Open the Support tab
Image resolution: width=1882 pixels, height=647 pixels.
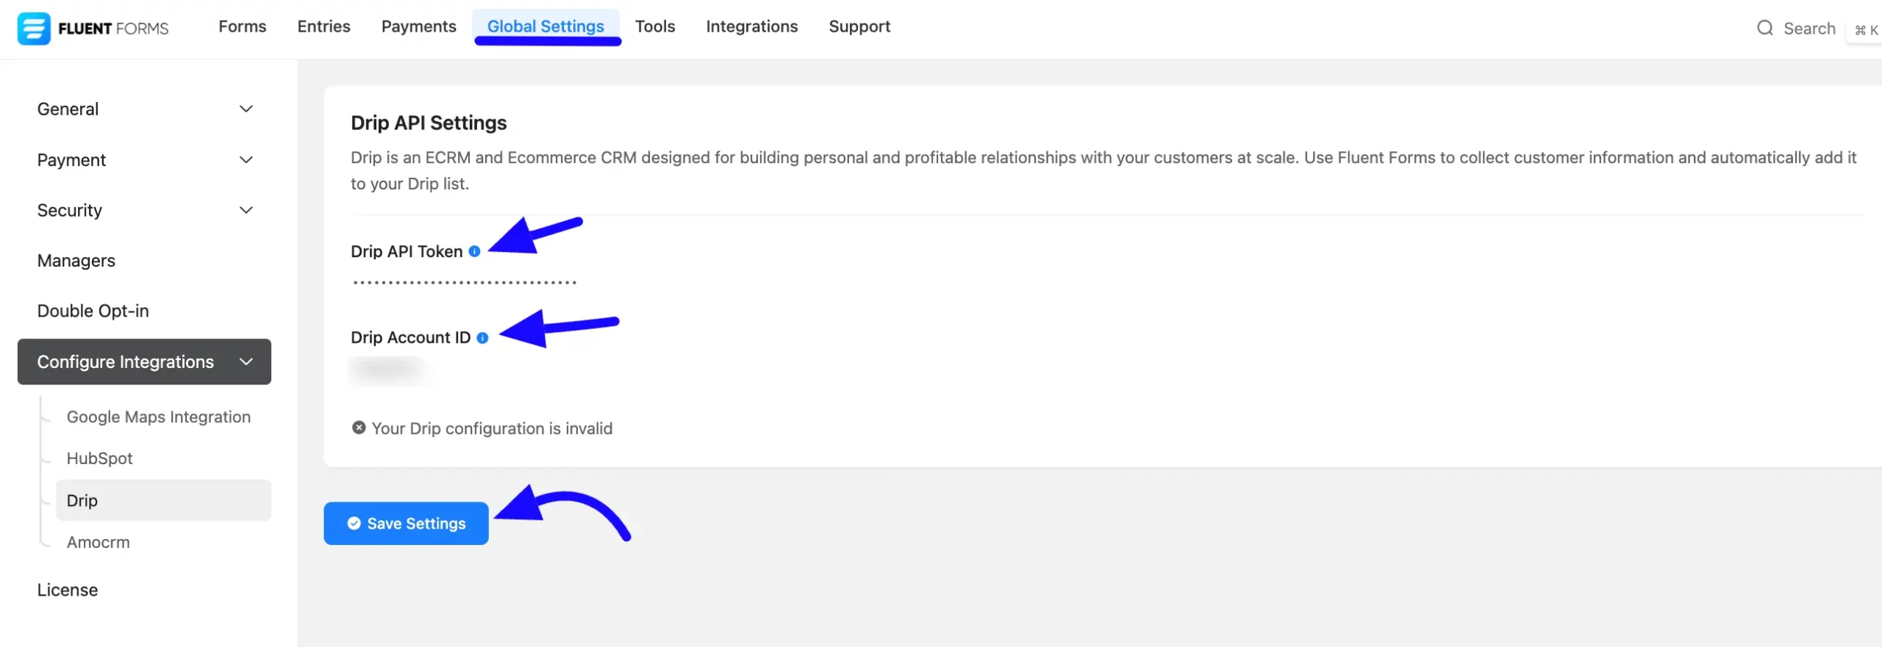click(x=859, y=26)
